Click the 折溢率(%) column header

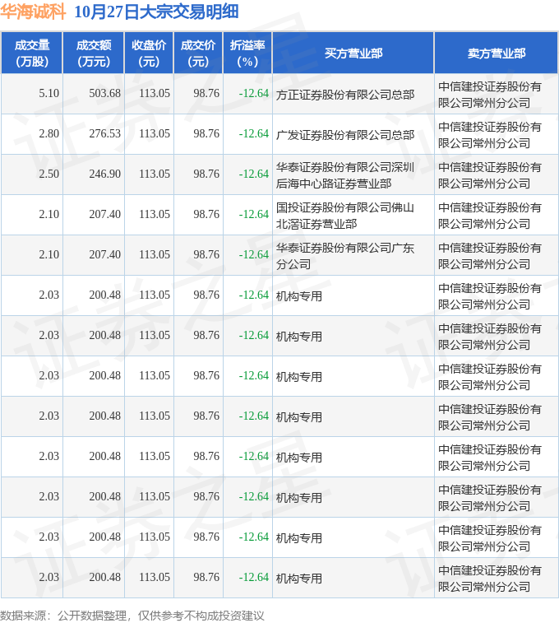(x=247, y=53)
